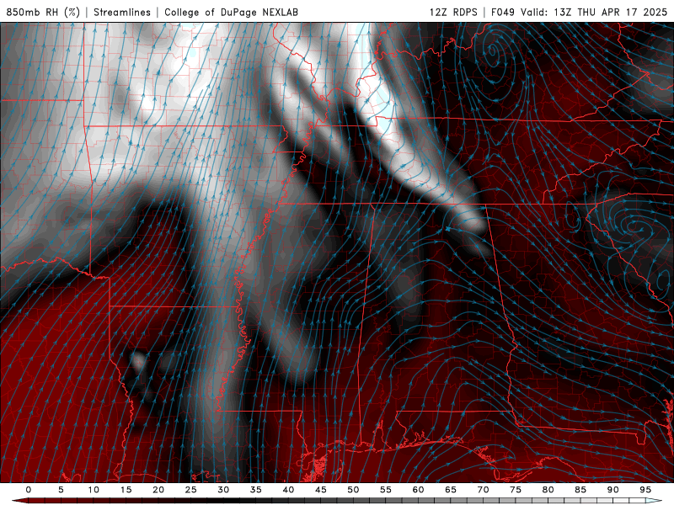Screen dimensions: 674x505
Task: Click the "Valid: 13Z THU APR 17 2025" text
Action: 594,12
